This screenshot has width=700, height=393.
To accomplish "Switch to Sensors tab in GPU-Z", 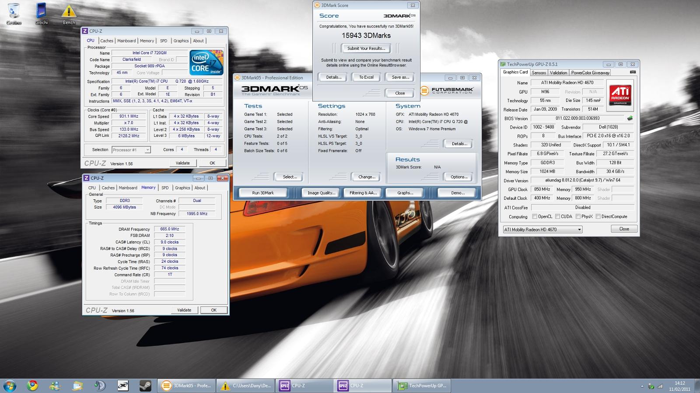I will pos(539,73).
